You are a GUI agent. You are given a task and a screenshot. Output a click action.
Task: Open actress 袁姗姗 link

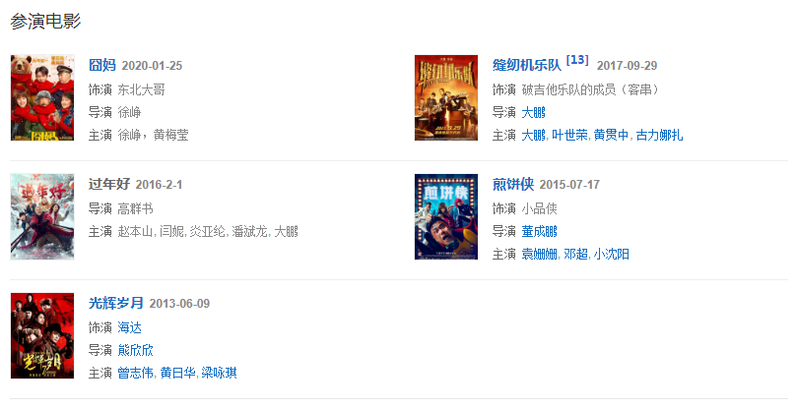(x=540, y=255)
